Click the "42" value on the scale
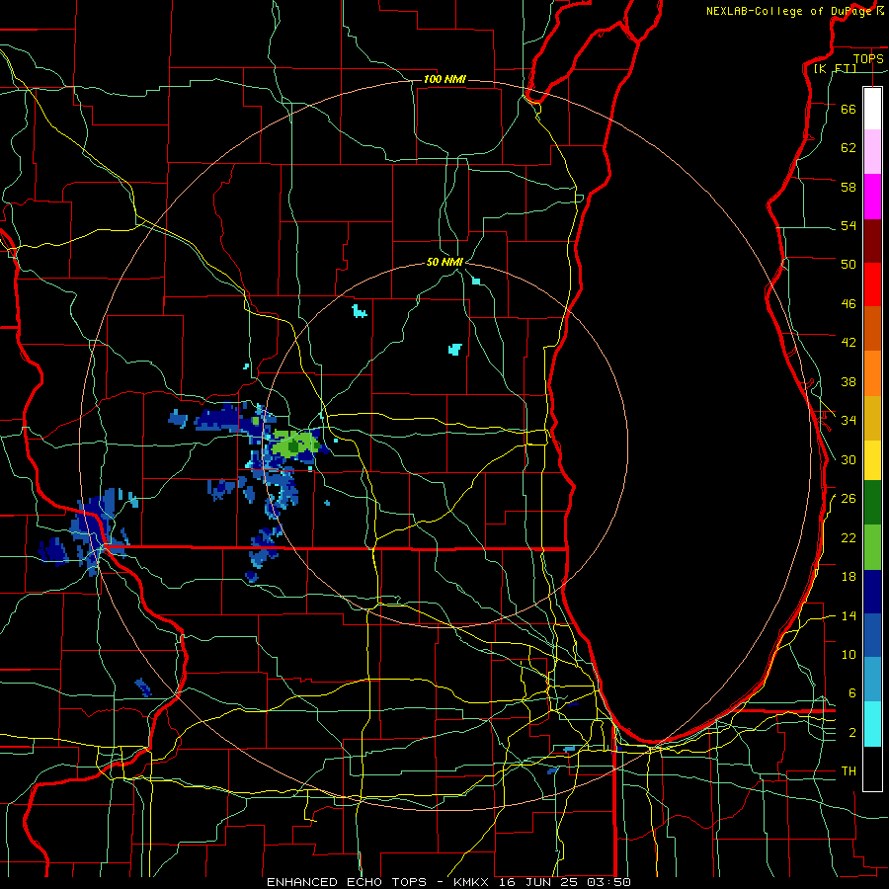Screen dimensions: 889x889 (x=849, y=343)
